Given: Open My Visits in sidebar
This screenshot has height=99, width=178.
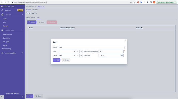Looking at the screenshot, I should pyautogui.click(x=7, y=10).
